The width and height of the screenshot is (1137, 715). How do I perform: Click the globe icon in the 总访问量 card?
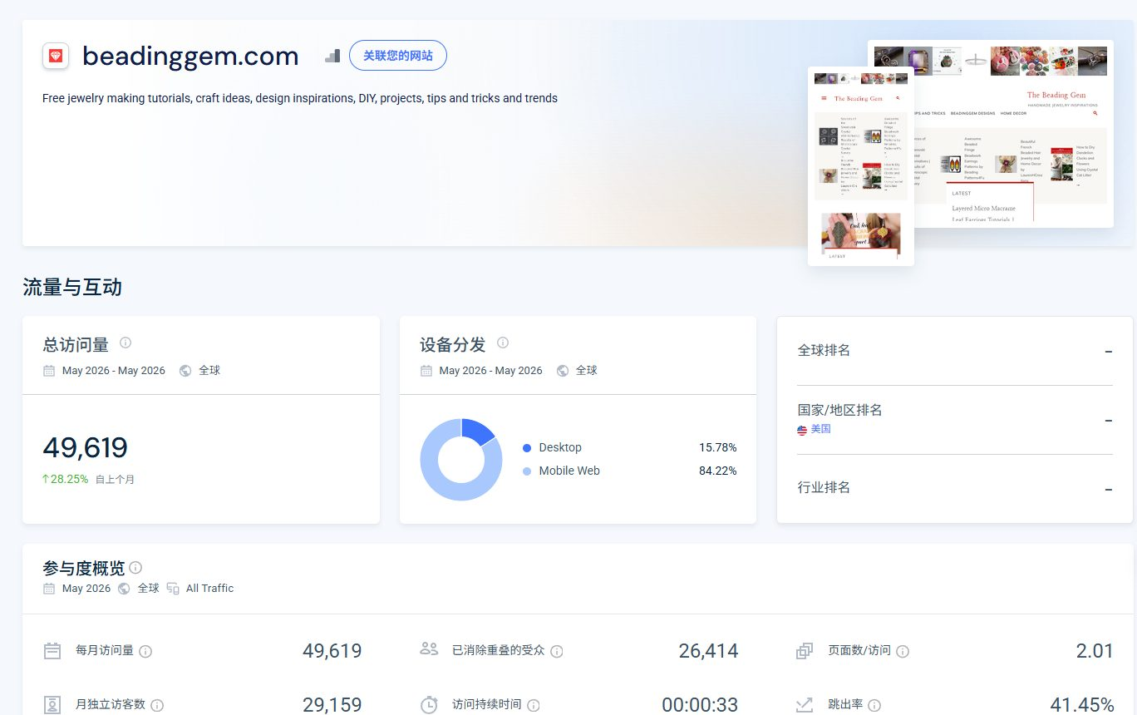(x=185, y=371)
